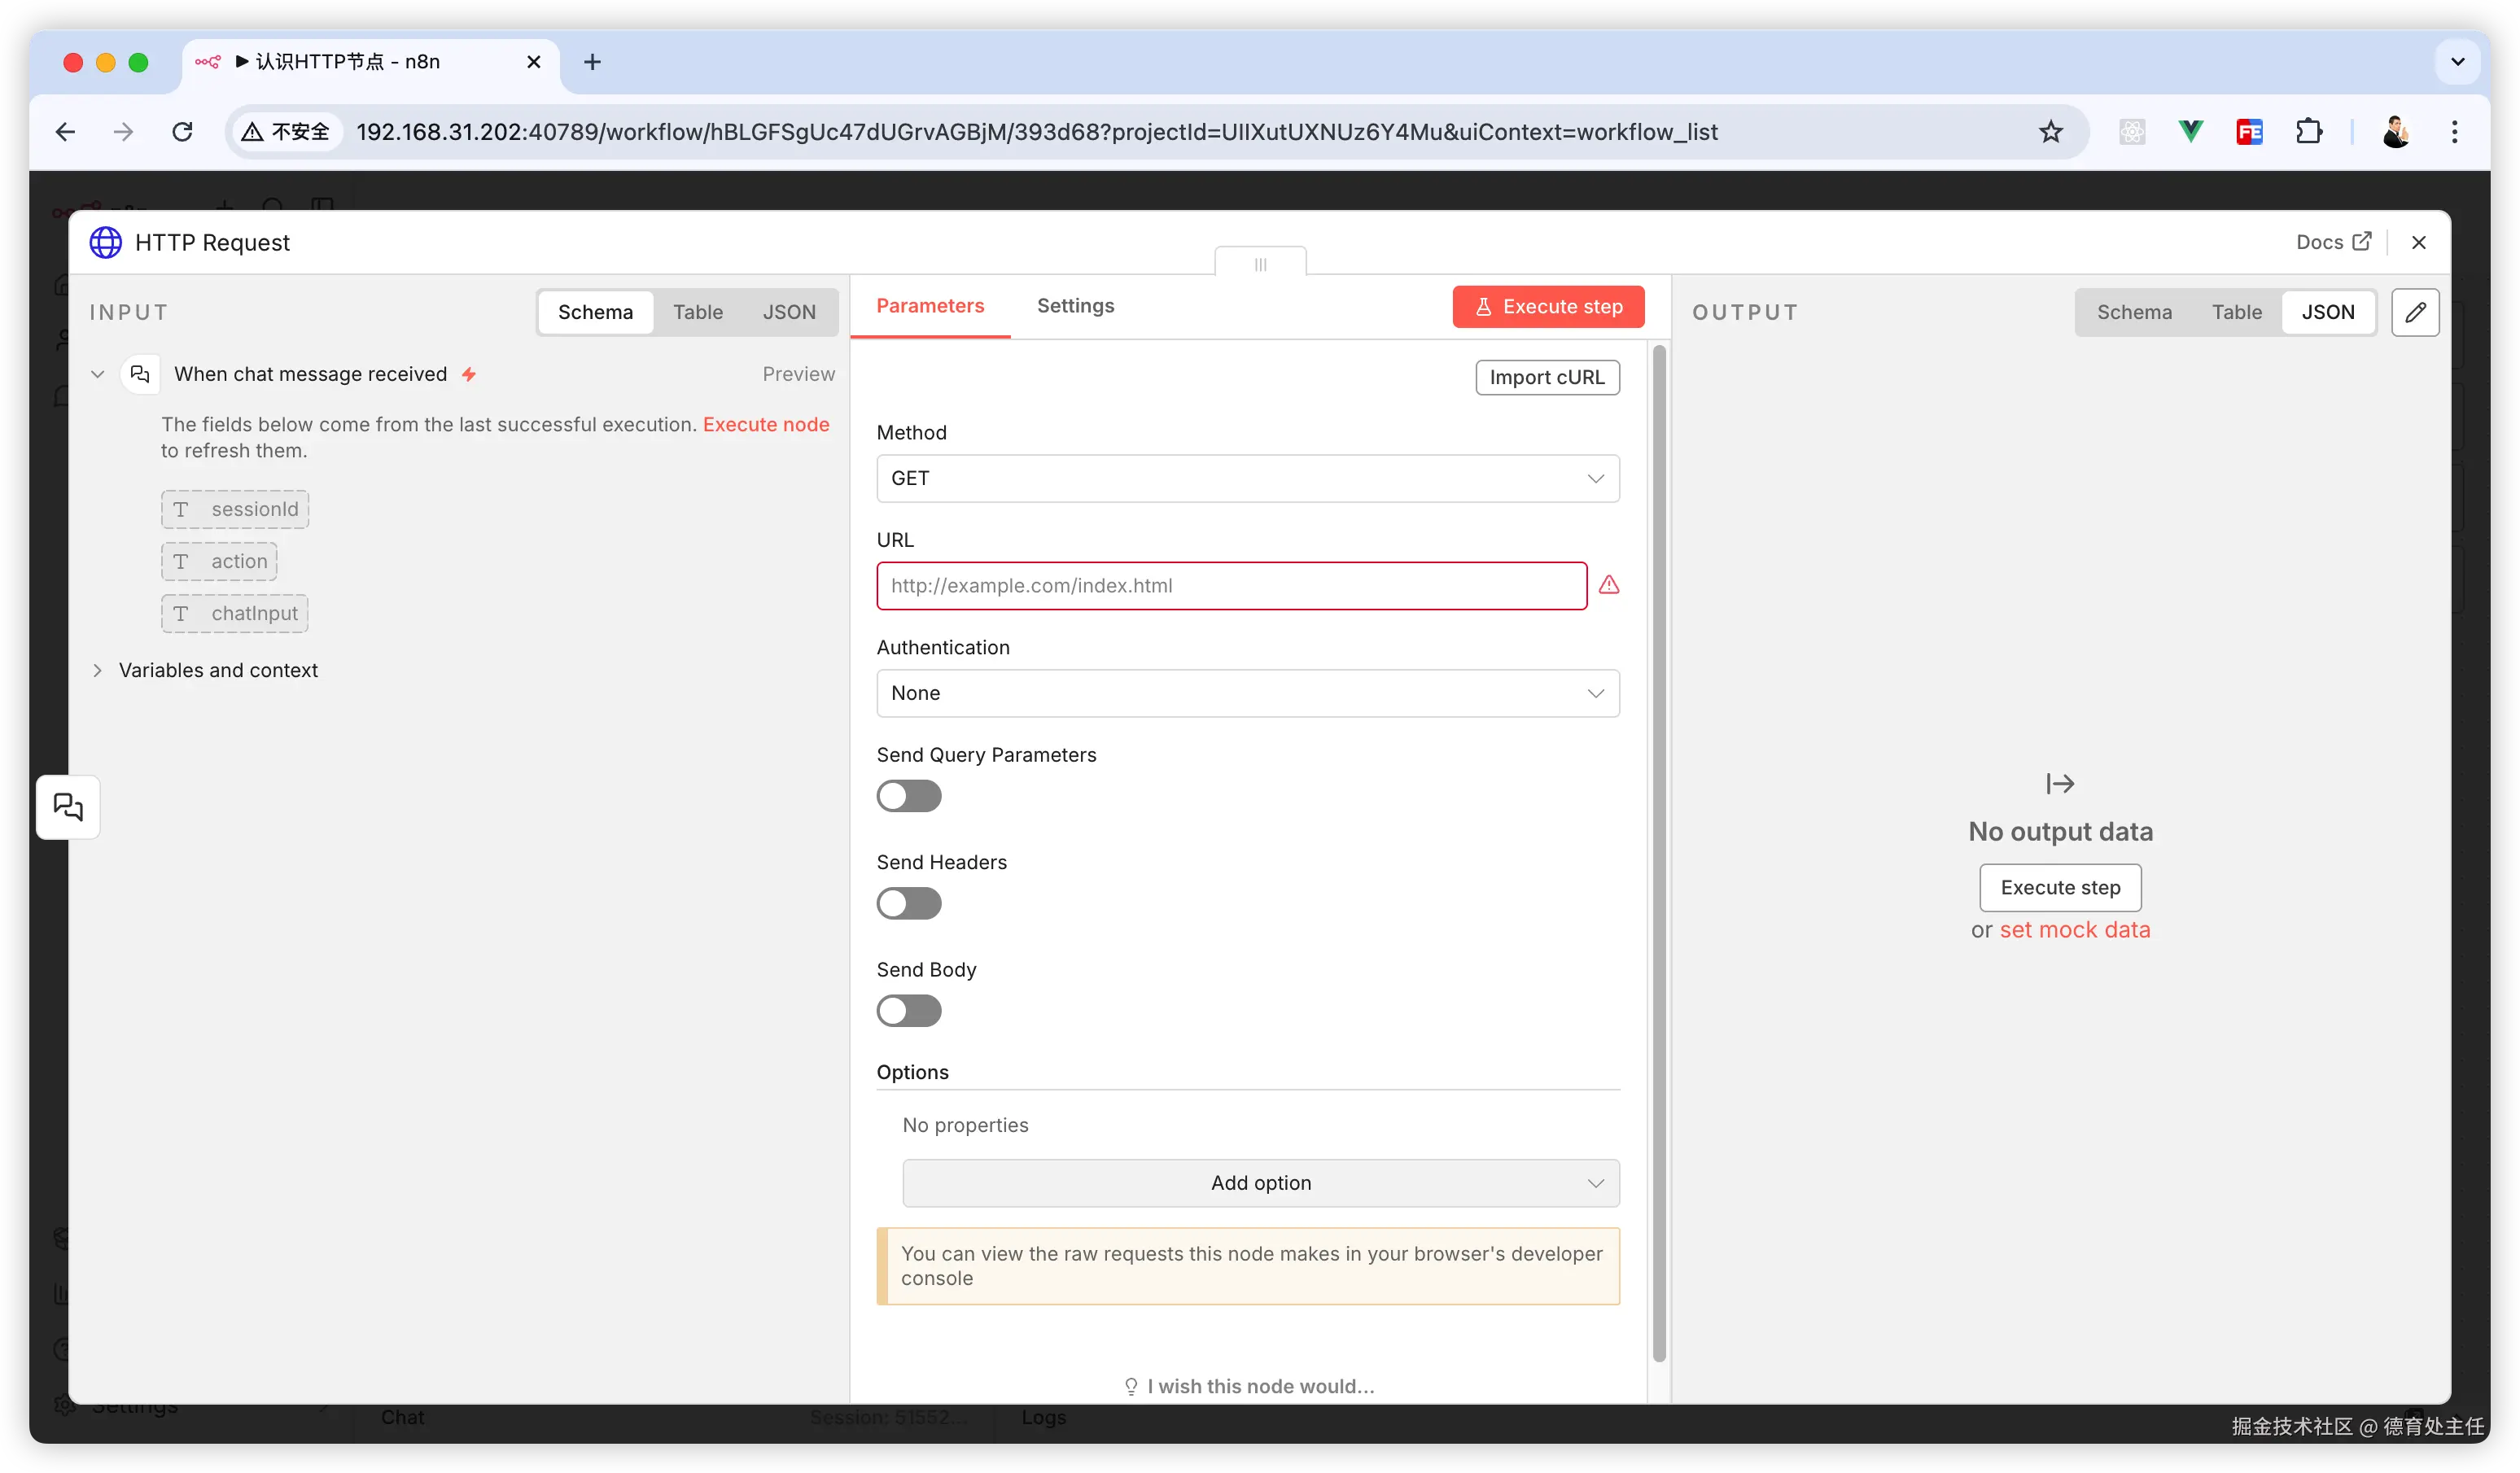Open the Authentication None dropdown
Viewport: 2520px width, 1473px height.
pos(1247,693)
